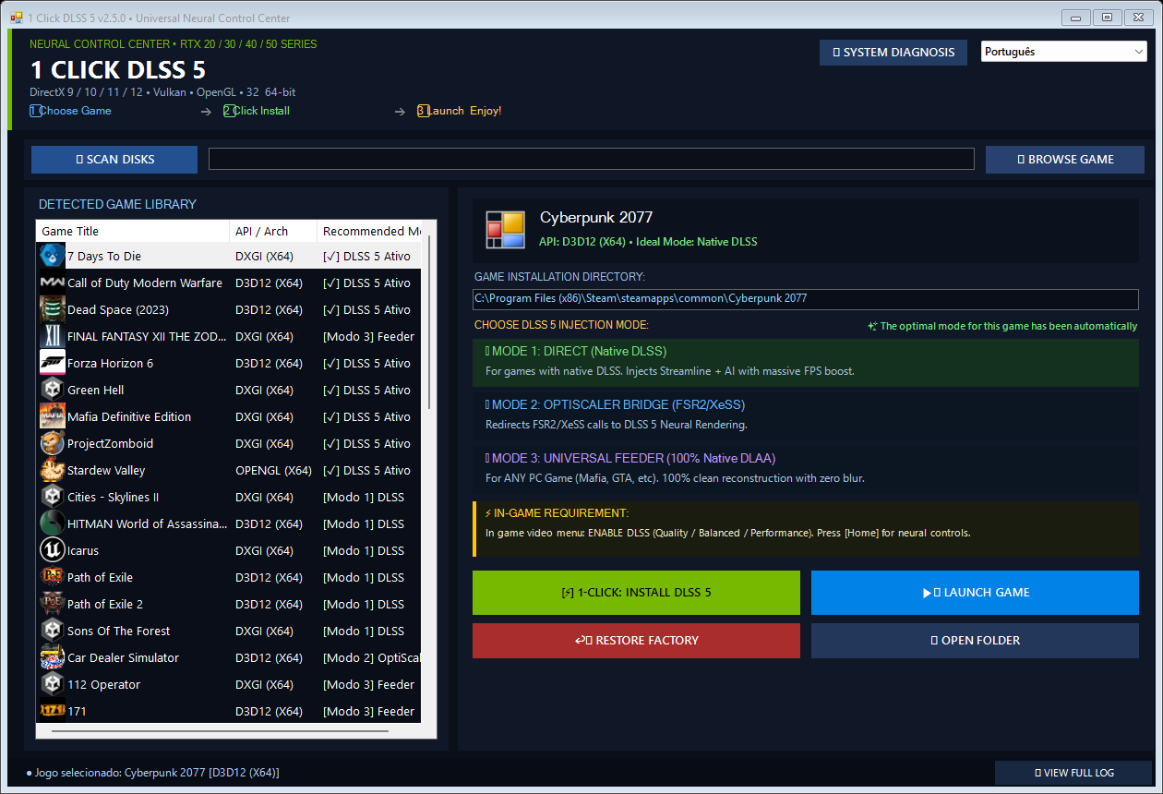Click '1 Choose Game' step label
Image resolution: width=1163 pixels, height=794 pixels.
(70, 111)
